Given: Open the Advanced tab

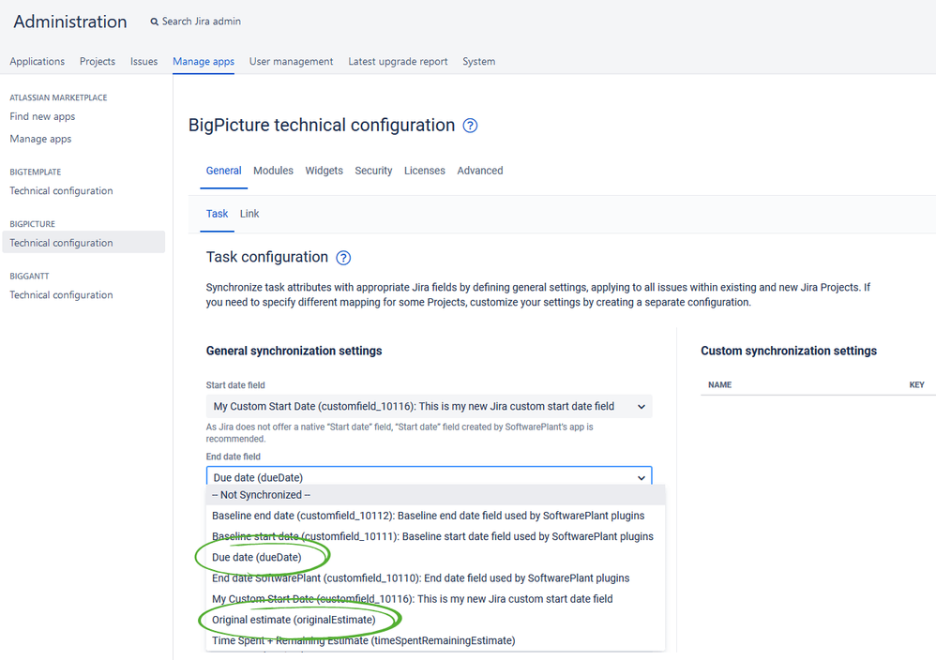Looking at the screenshot, I should (x=480, y=171).
